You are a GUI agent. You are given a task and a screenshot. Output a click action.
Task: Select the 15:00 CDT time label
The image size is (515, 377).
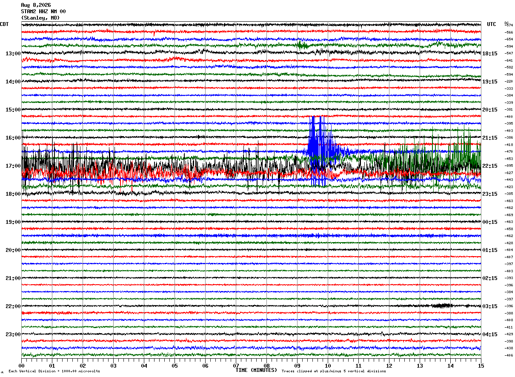tap(13, 109)
